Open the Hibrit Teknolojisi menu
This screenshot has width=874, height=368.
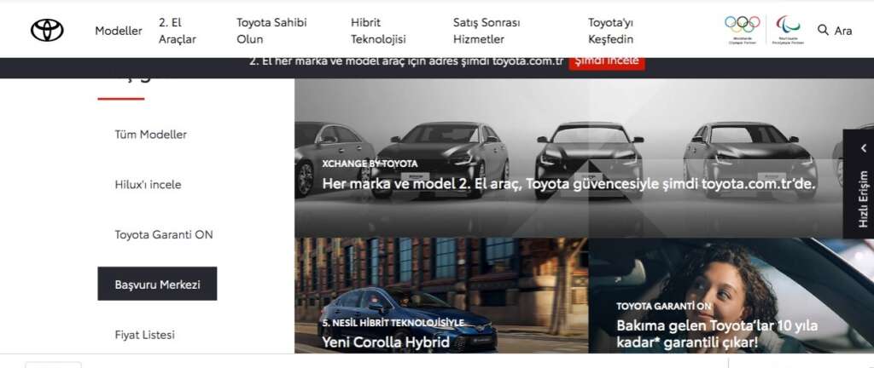pyautogui.click(x=378, y=32)
